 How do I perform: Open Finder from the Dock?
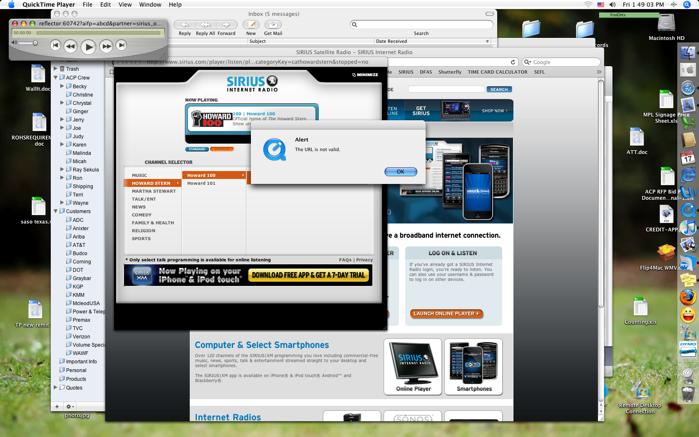pos(688,53)
